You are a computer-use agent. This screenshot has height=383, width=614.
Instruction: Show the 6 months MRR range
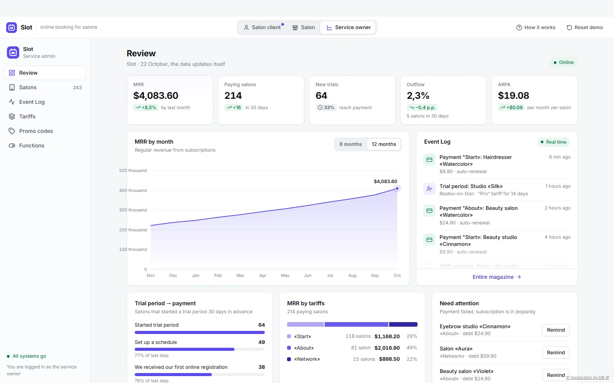[350, 144]
